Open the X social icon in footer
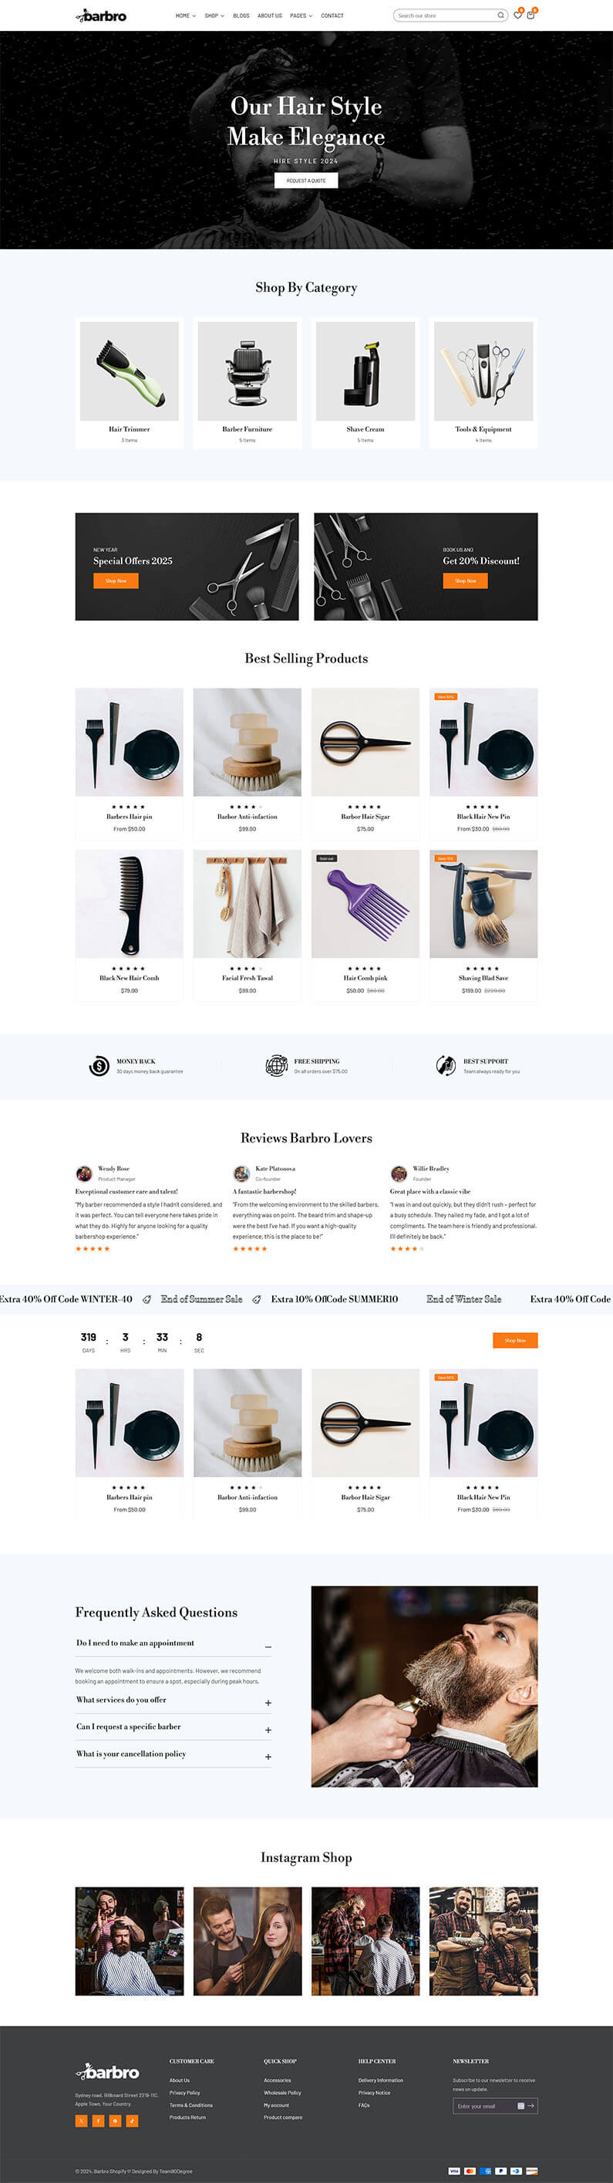Image resolution: width=613 pixels, height=2183 pixels. tap(81, 2121)
